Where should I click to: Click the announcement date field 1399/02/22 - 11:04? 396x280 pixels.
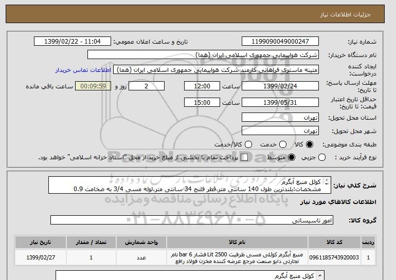coord(73,42)
